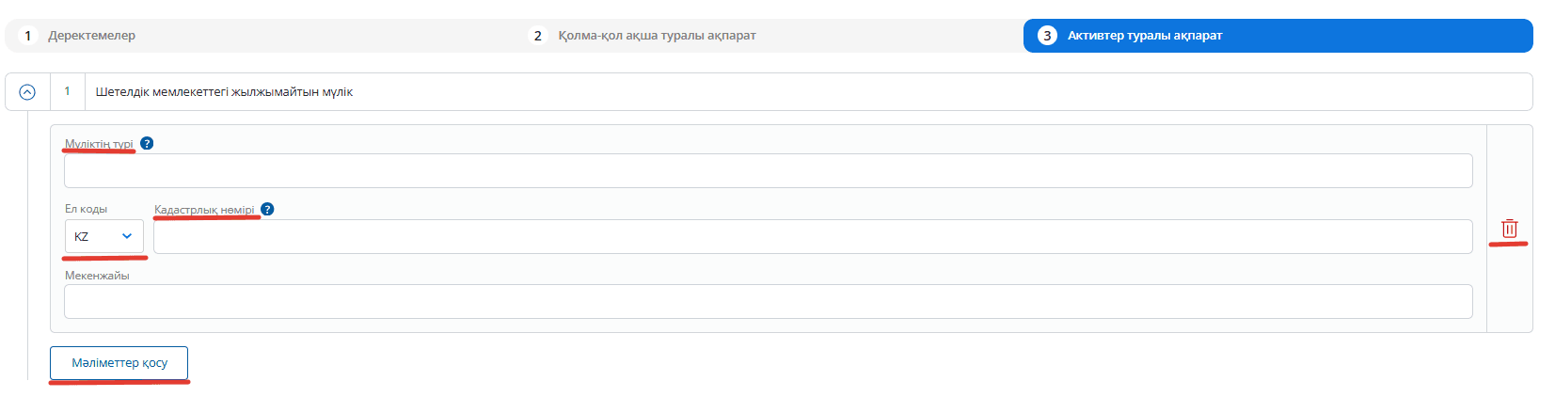Click the Мекенжайы field label

97,276
